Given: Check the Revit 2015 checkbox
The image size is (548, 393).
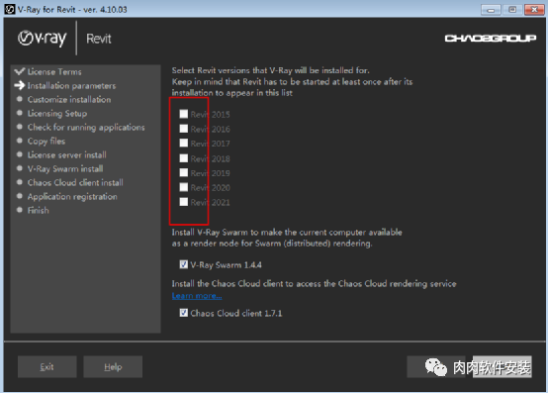Looking at the screenshot, I should pos(183,114).
